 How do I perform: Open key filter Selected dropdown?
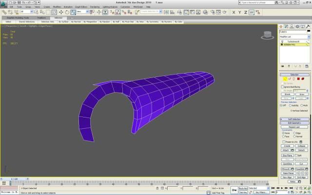click(x=259, y=188)
